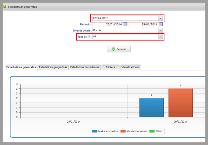Click the green check icon on Generar
Viewport: 208px width, 145px height.
pos(114,49)
